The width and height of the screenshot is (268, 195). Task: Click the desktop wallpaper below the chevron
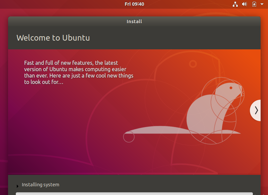click(264, 151)
